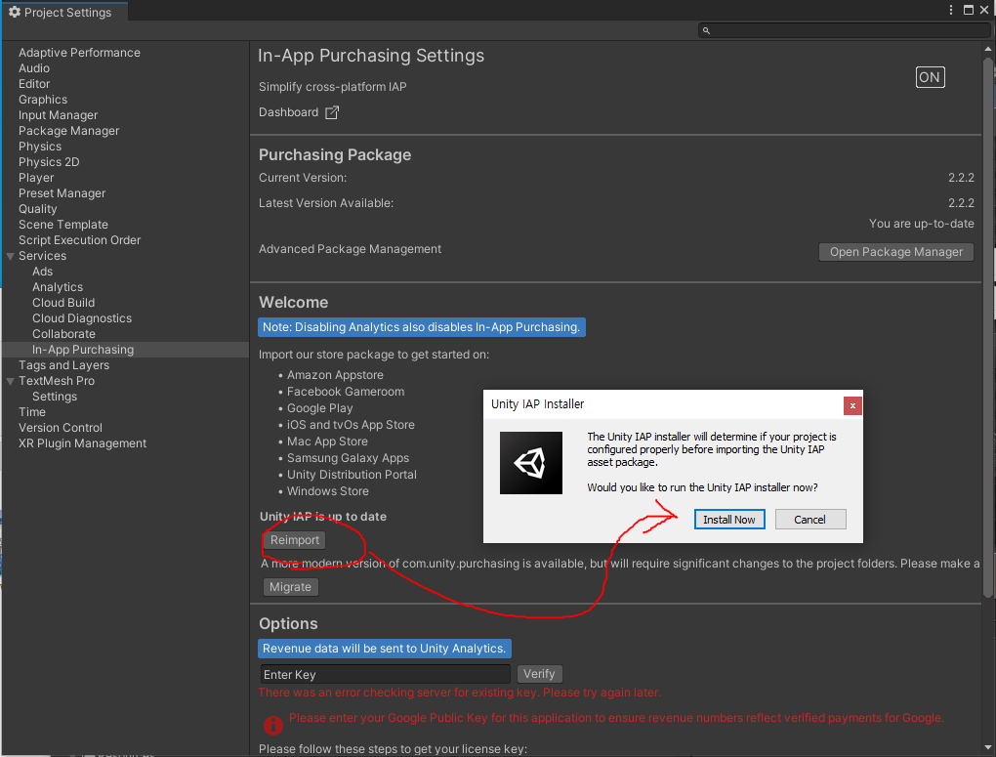Select Time settings

pos(32,412)
